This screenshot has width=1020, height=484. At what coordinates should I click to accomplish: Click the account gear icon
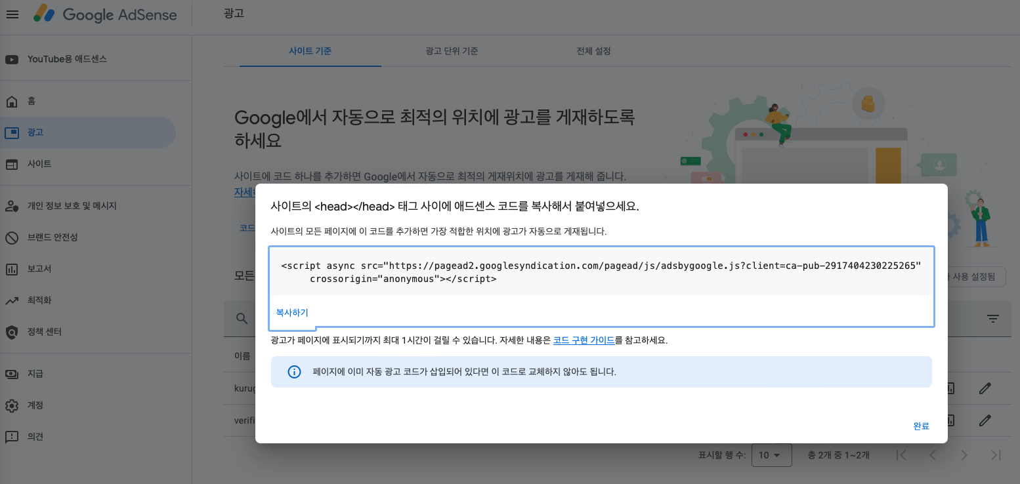12,405
